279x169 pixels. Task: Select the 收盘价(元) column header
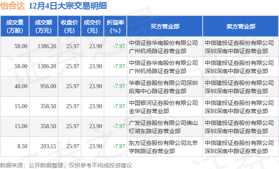pos(69,26)
